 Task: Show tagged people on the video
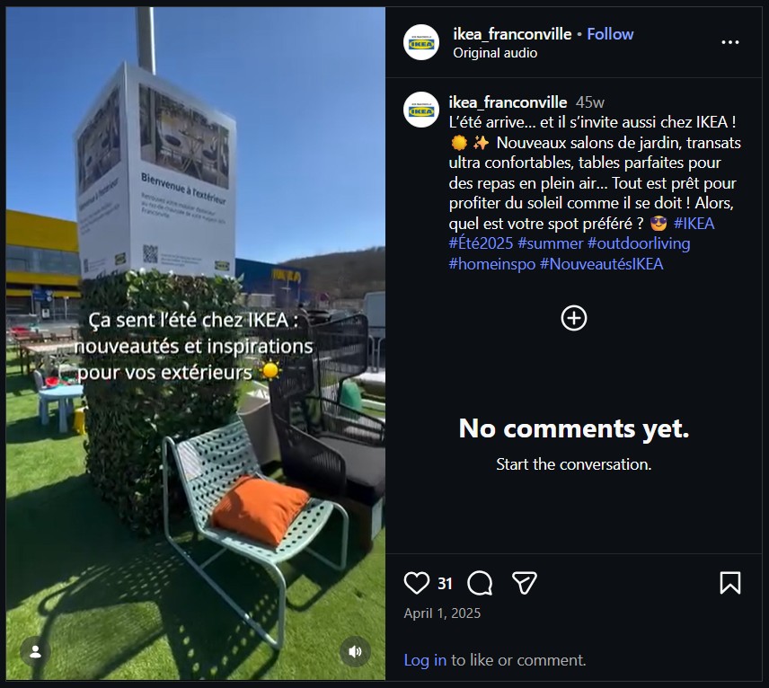(x=35, y=651)
